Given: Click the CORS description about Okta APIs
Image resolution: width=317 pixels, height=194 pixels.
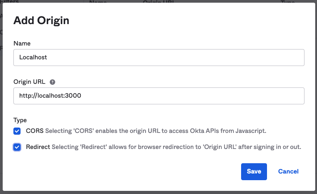Looking at the screenshot, I should (x=158, y=131).
